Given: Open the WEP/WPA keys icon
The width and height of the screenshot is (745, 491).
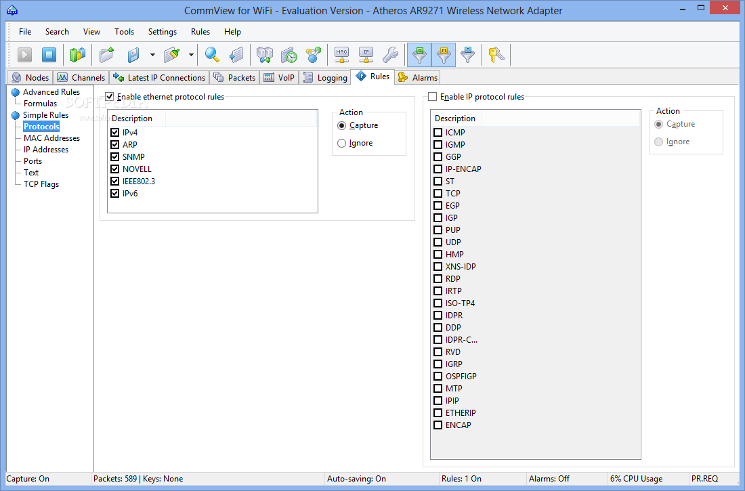Looking at the screenshot, I should pos(496,55).
